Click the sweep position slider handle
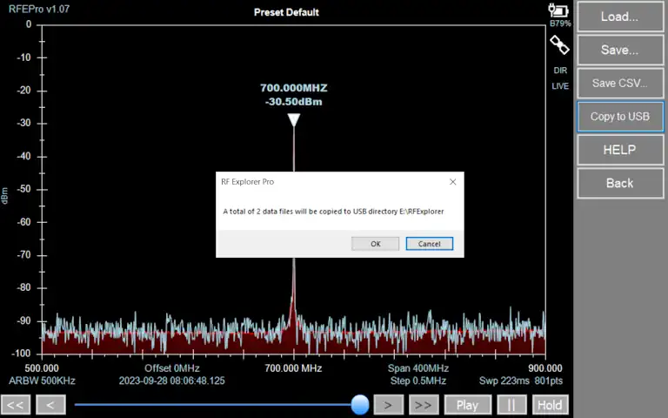Screen dimensions: 668x418 (x=359, y=404)
